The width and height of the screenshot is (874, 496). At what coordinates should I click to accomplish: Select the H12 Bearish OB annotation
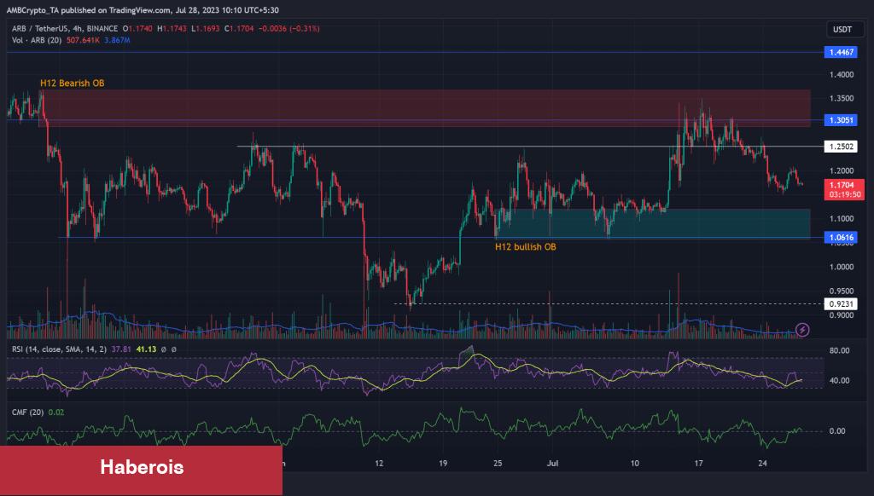72,83
